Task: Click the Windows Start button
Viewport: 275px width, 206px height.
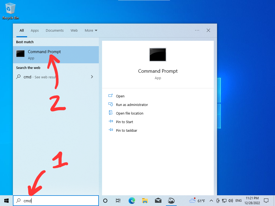Action: pyautogui.click(x=6, y=201)
